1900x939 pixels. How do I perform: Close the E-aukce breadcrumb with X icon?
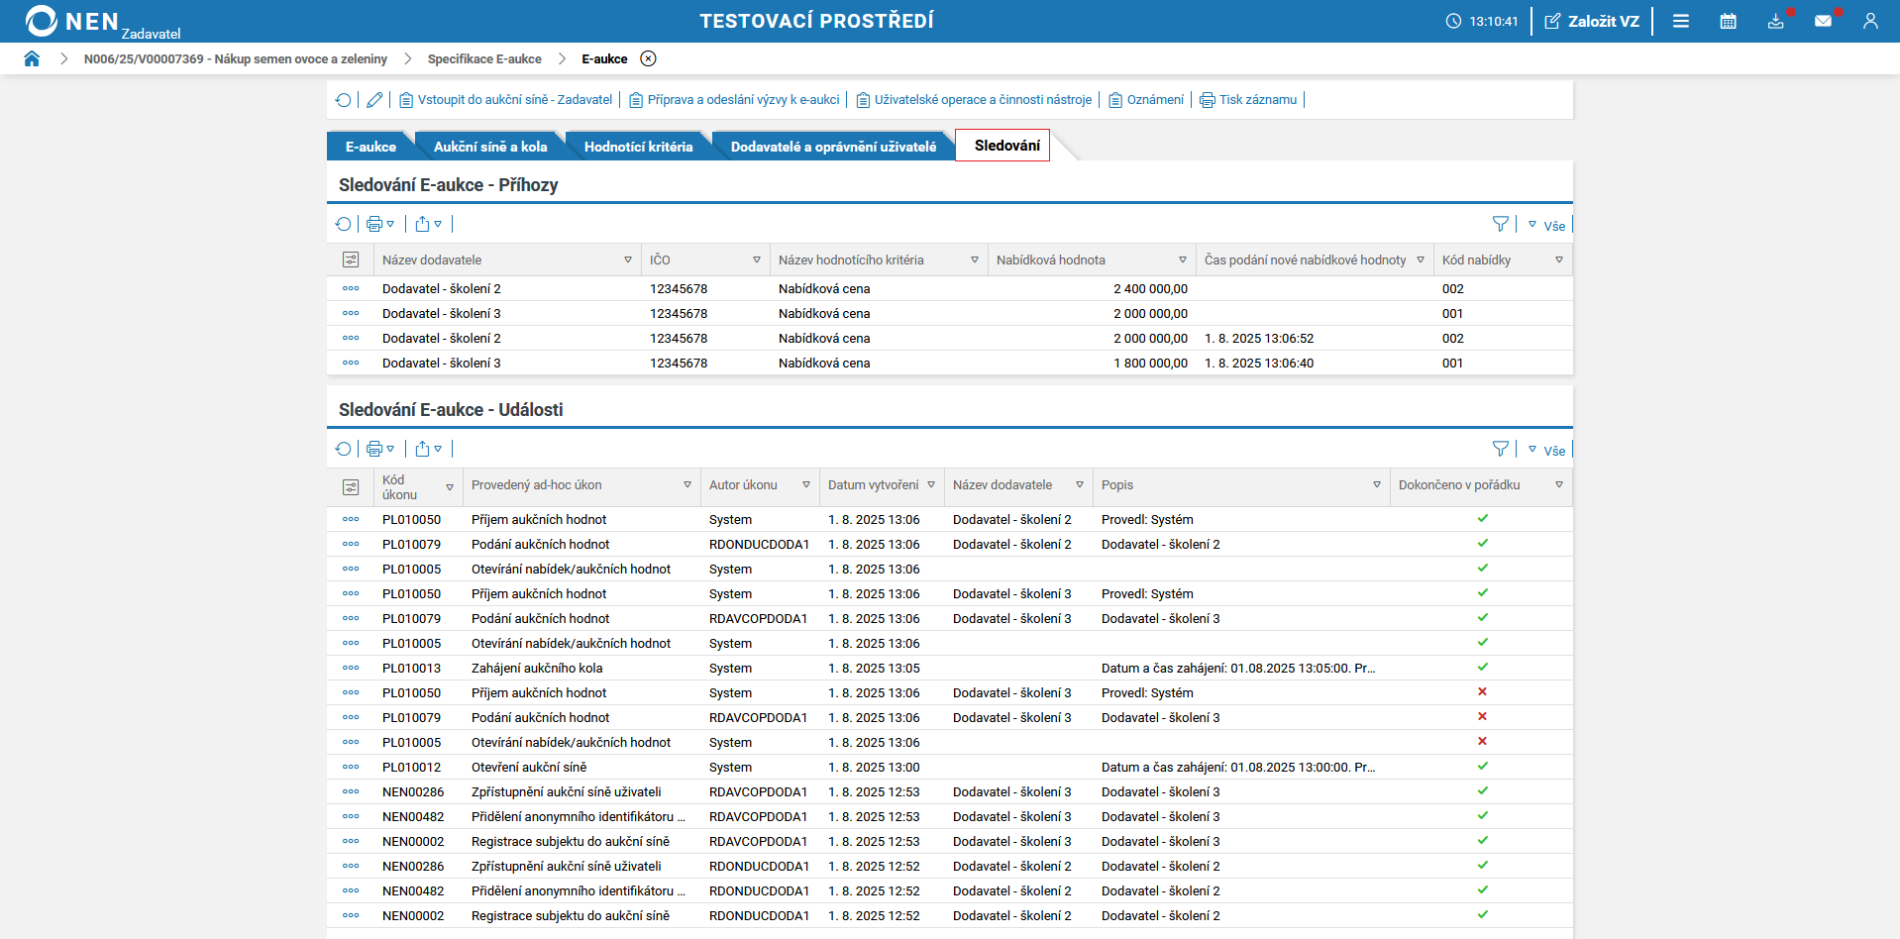(648, 58)
